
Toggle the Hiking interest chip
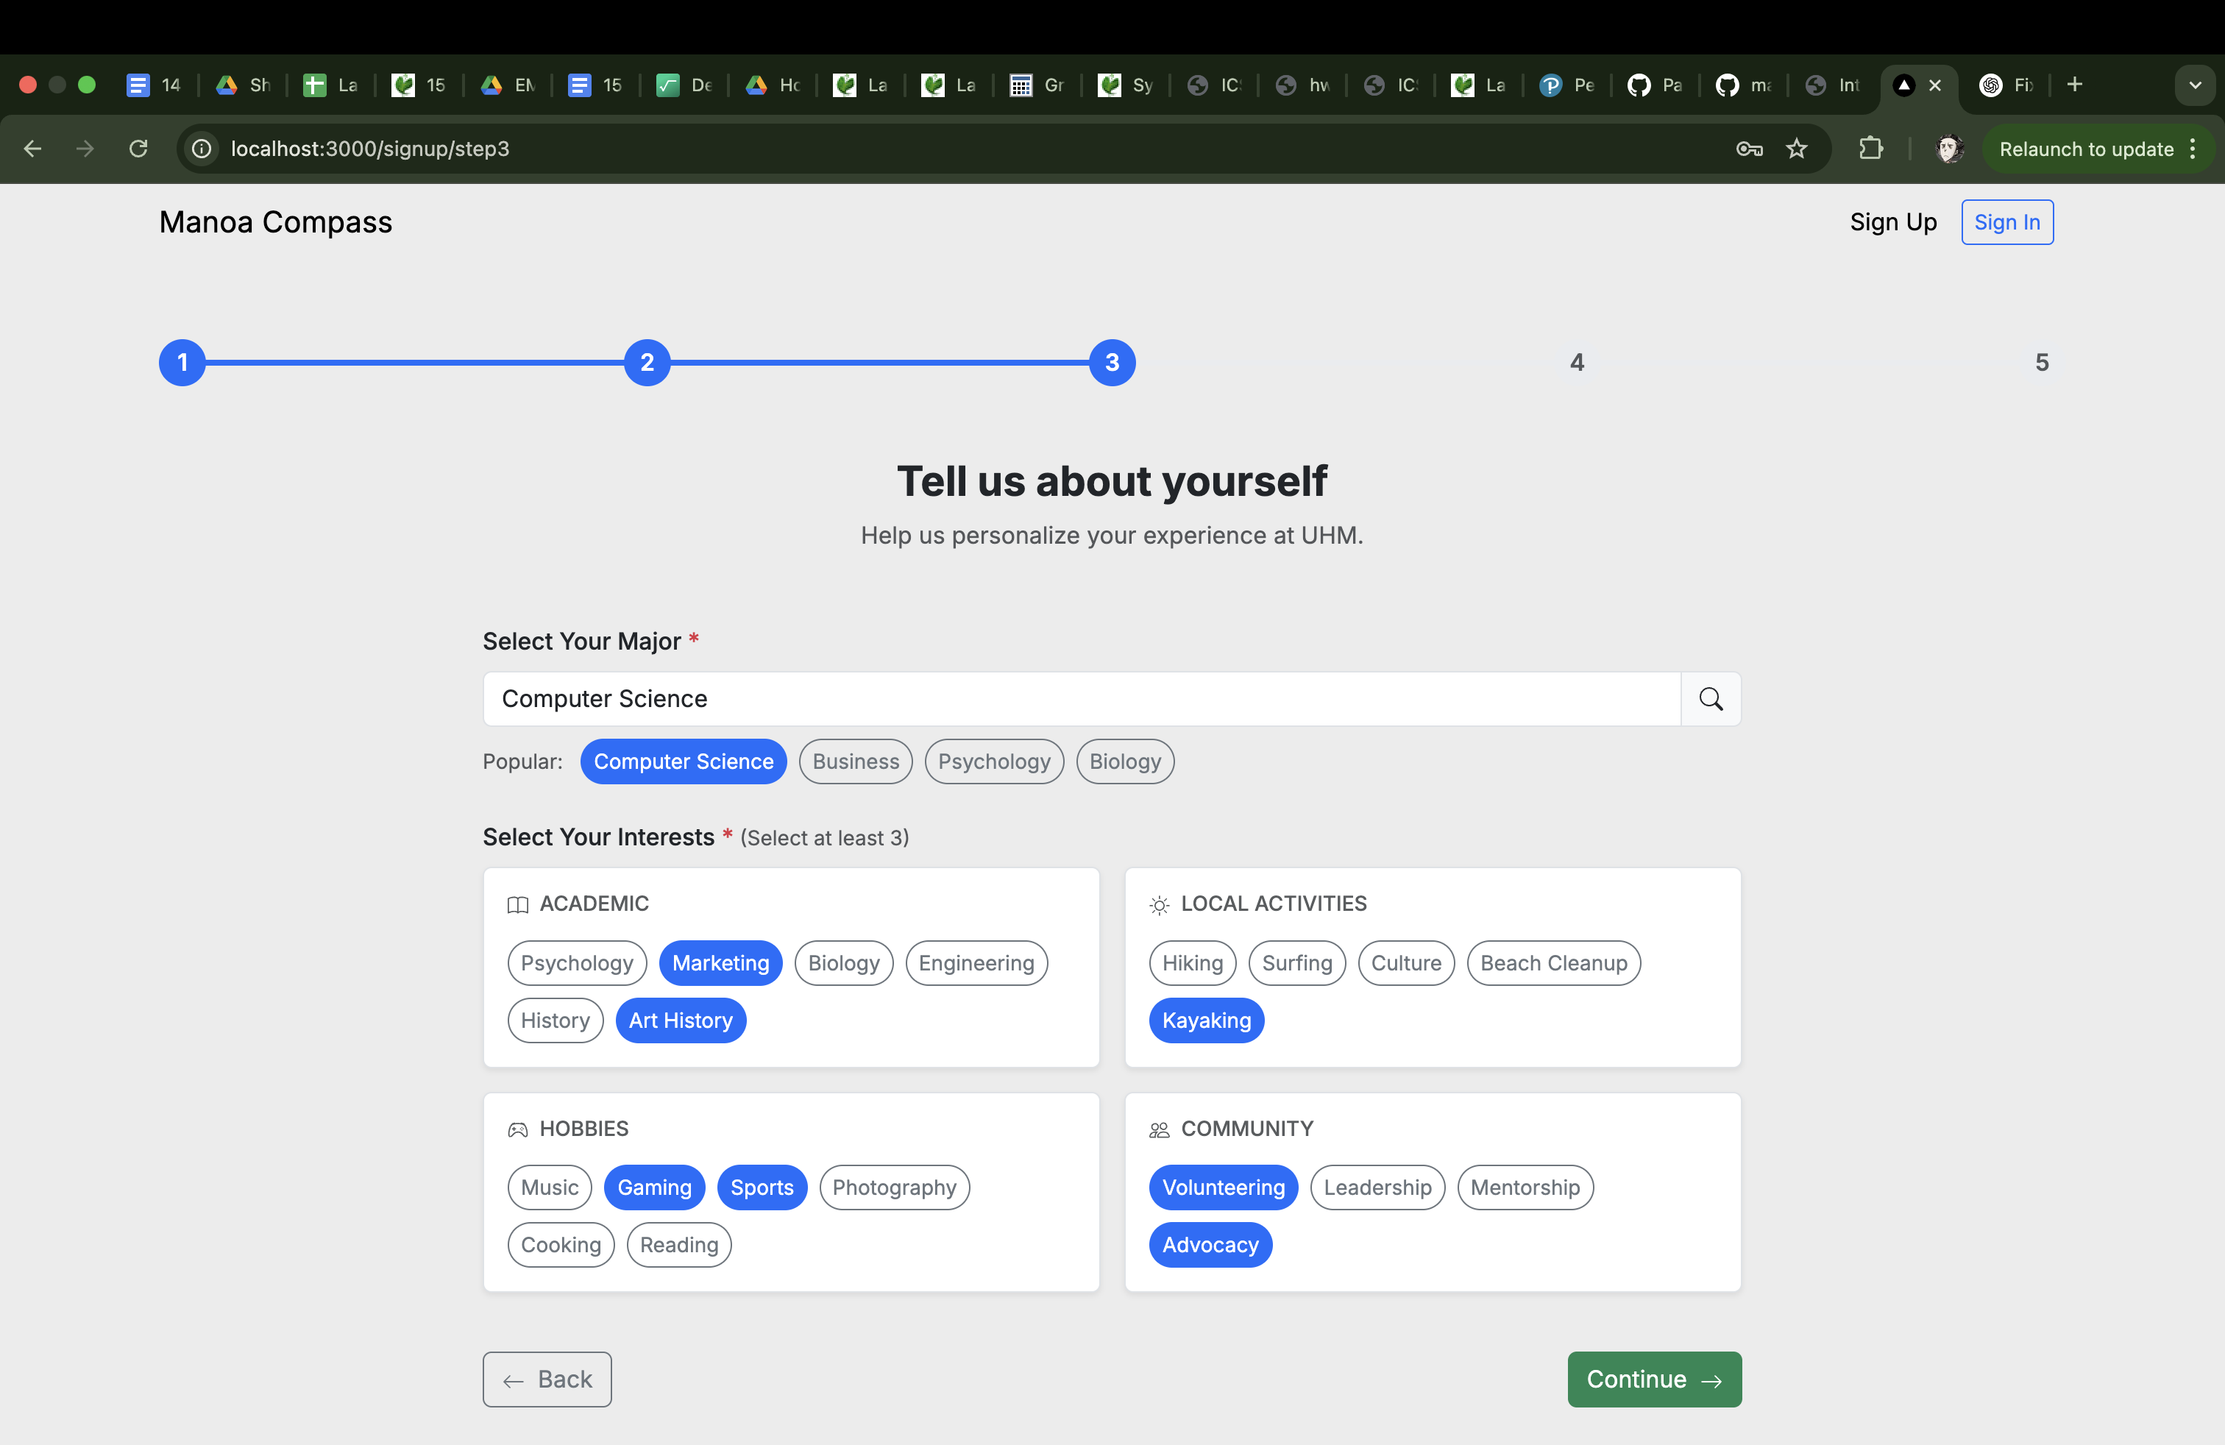1192,962
